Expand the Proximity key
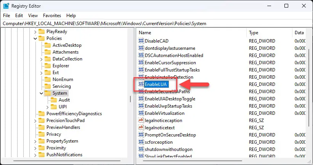Image resolution: width=313 pixels, height=165 pixels. click(x=35, y=148)
